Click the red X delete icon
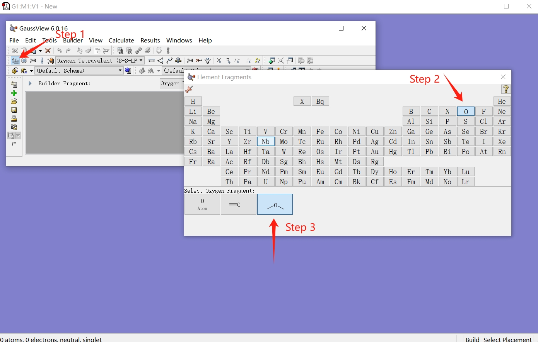Viewport: 538px width, 342px height. click(x=48, y=51)
